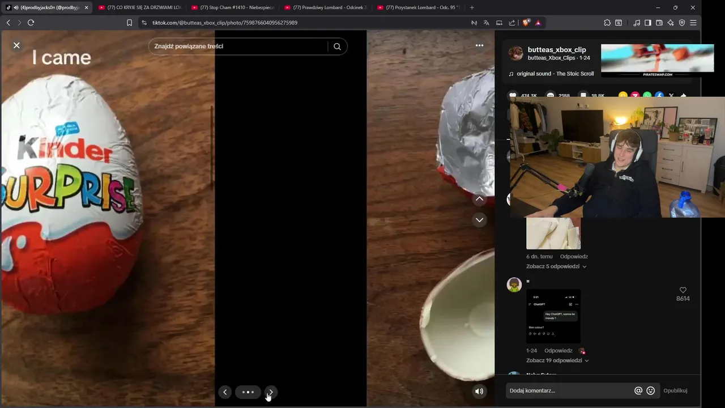Open the Brave Shields lion icon
Image resolution: width=725 pixels, height=408 pixels.
[526, 23]
